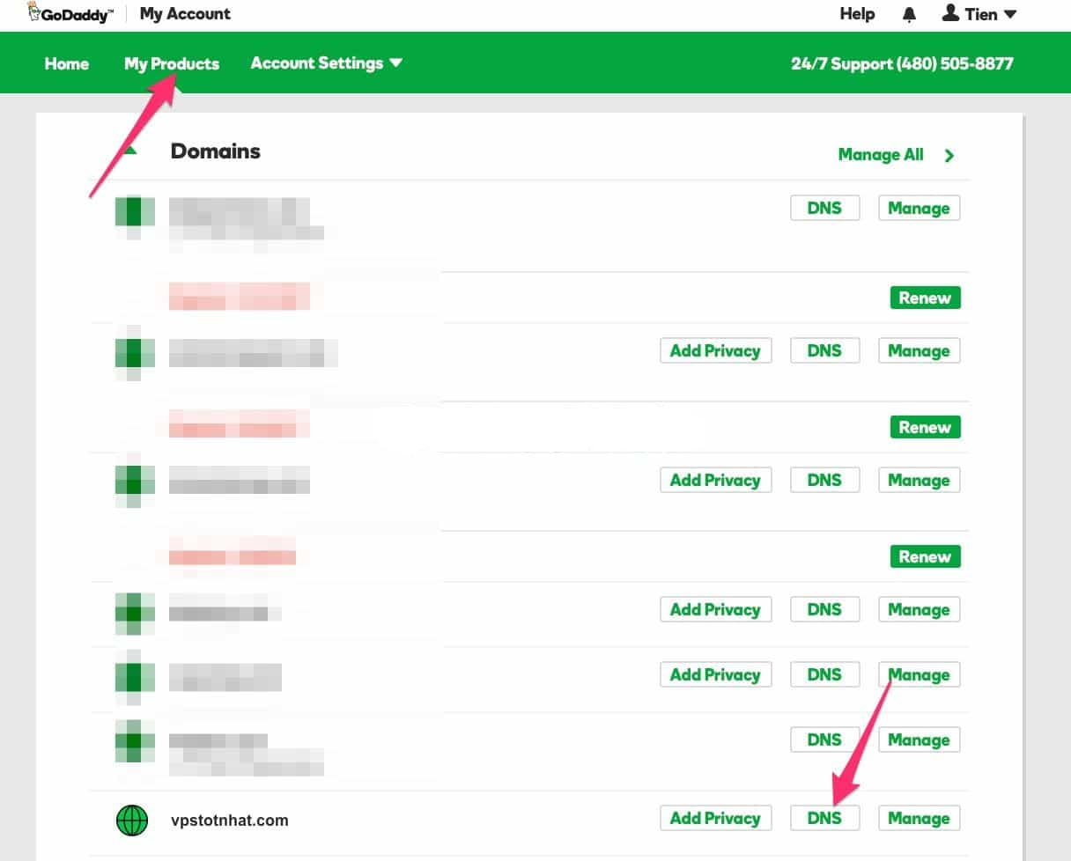1071x861 pixels.
Task: Open the Manage All domains link
Action: coord(881,155)
